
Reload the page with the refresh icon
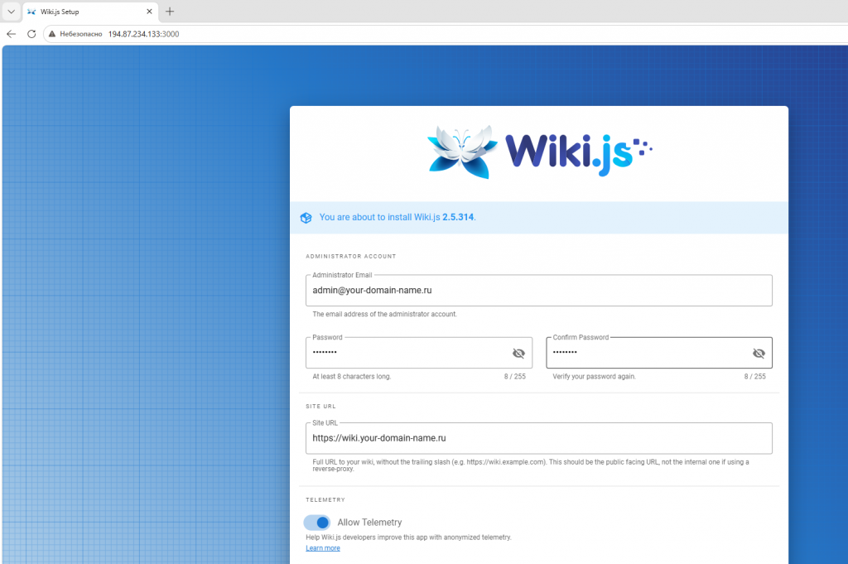point(31,33)
